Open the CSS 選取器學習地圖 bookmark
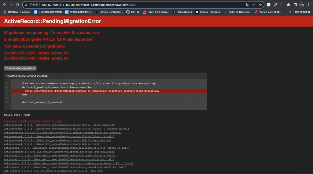This screenshot has height=174, width=313. tap(48, 12)
